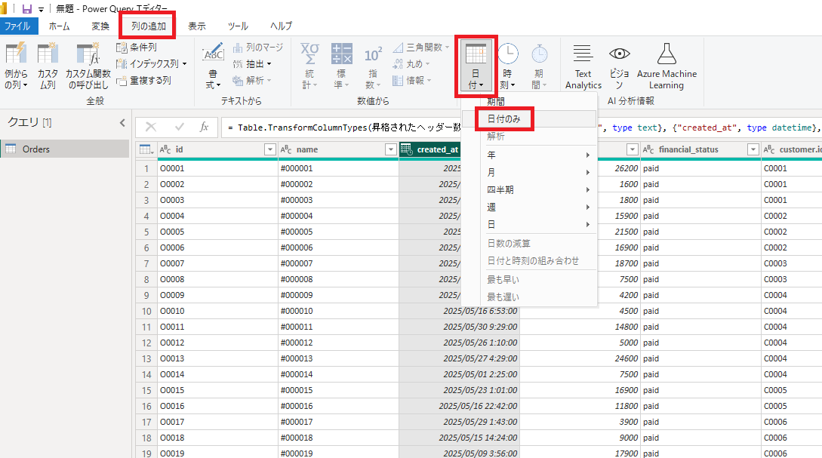Click the 条件列 (Conditional Column) button

point(137,48)
